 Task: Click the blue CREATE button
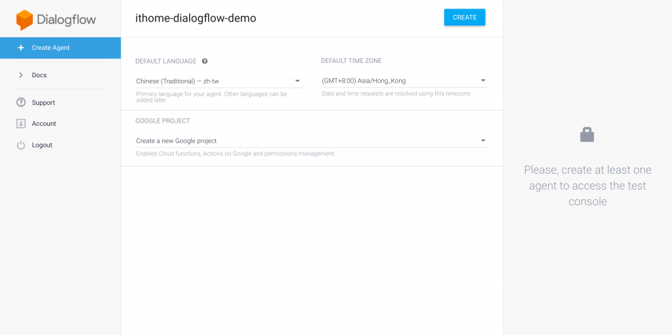465,17
